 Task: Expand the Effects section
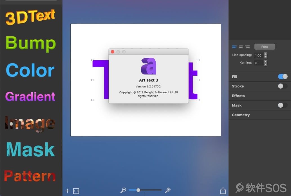point(238,96)
